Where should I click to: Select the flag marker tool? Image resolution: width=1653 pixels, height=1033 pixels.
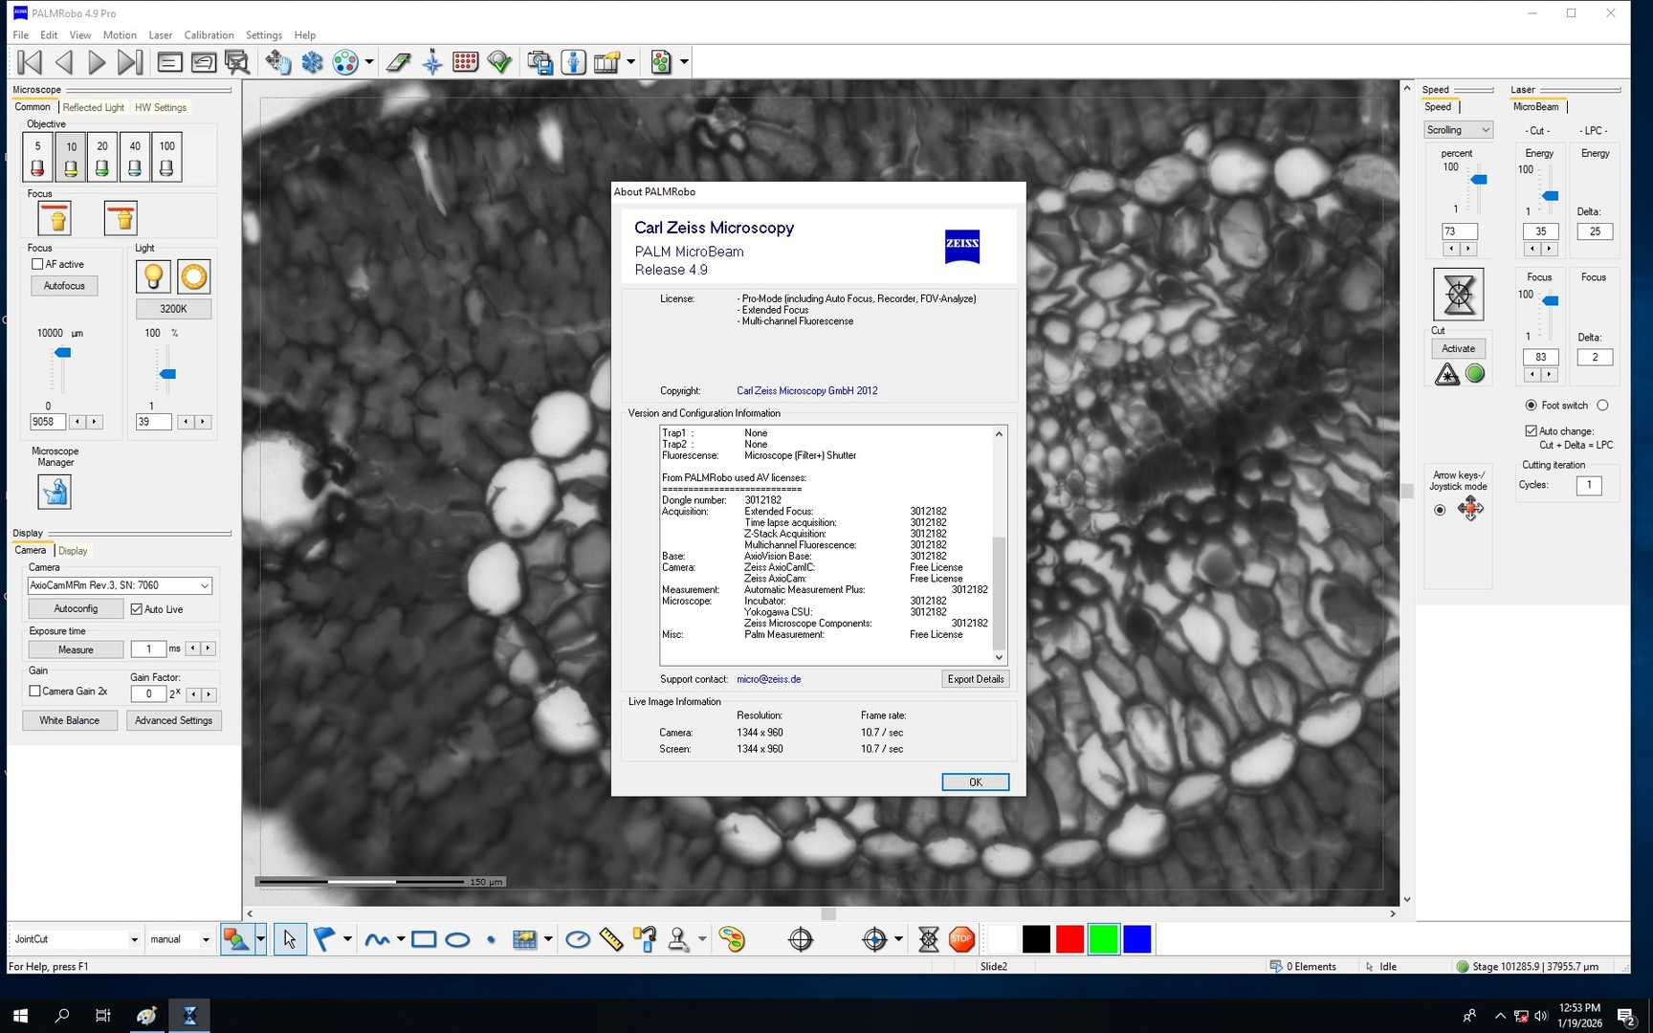tap(326, 939)
